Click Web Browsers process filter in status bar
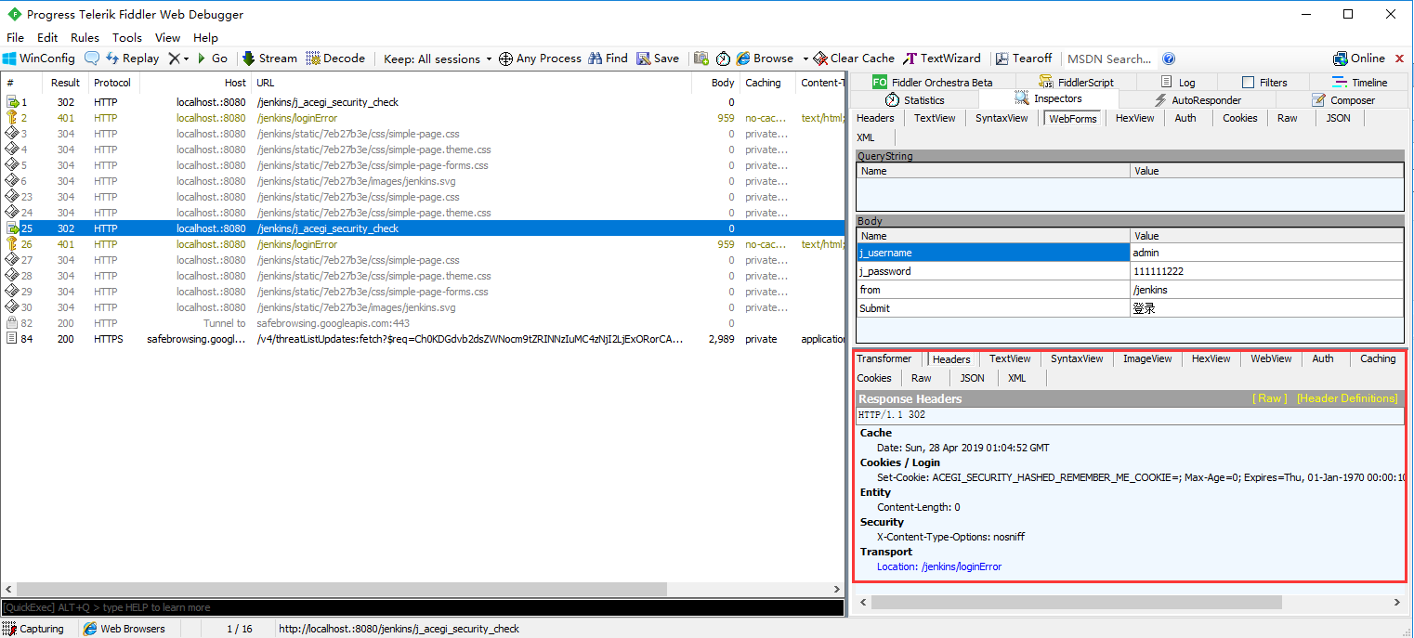The width and height of the screenshot is (1414, 638). click(124, 629)
